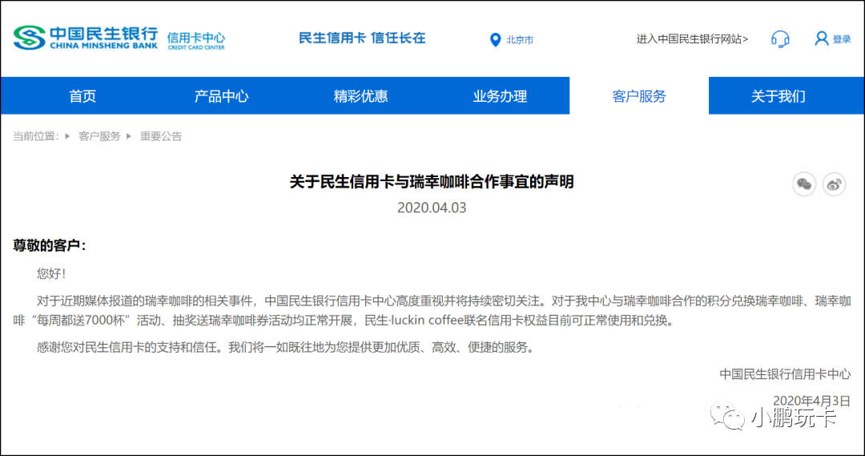This screenshot has width=865, height=456.
Task: Click the 当前位置 breadcrumb label
Action: pos(36,136)
